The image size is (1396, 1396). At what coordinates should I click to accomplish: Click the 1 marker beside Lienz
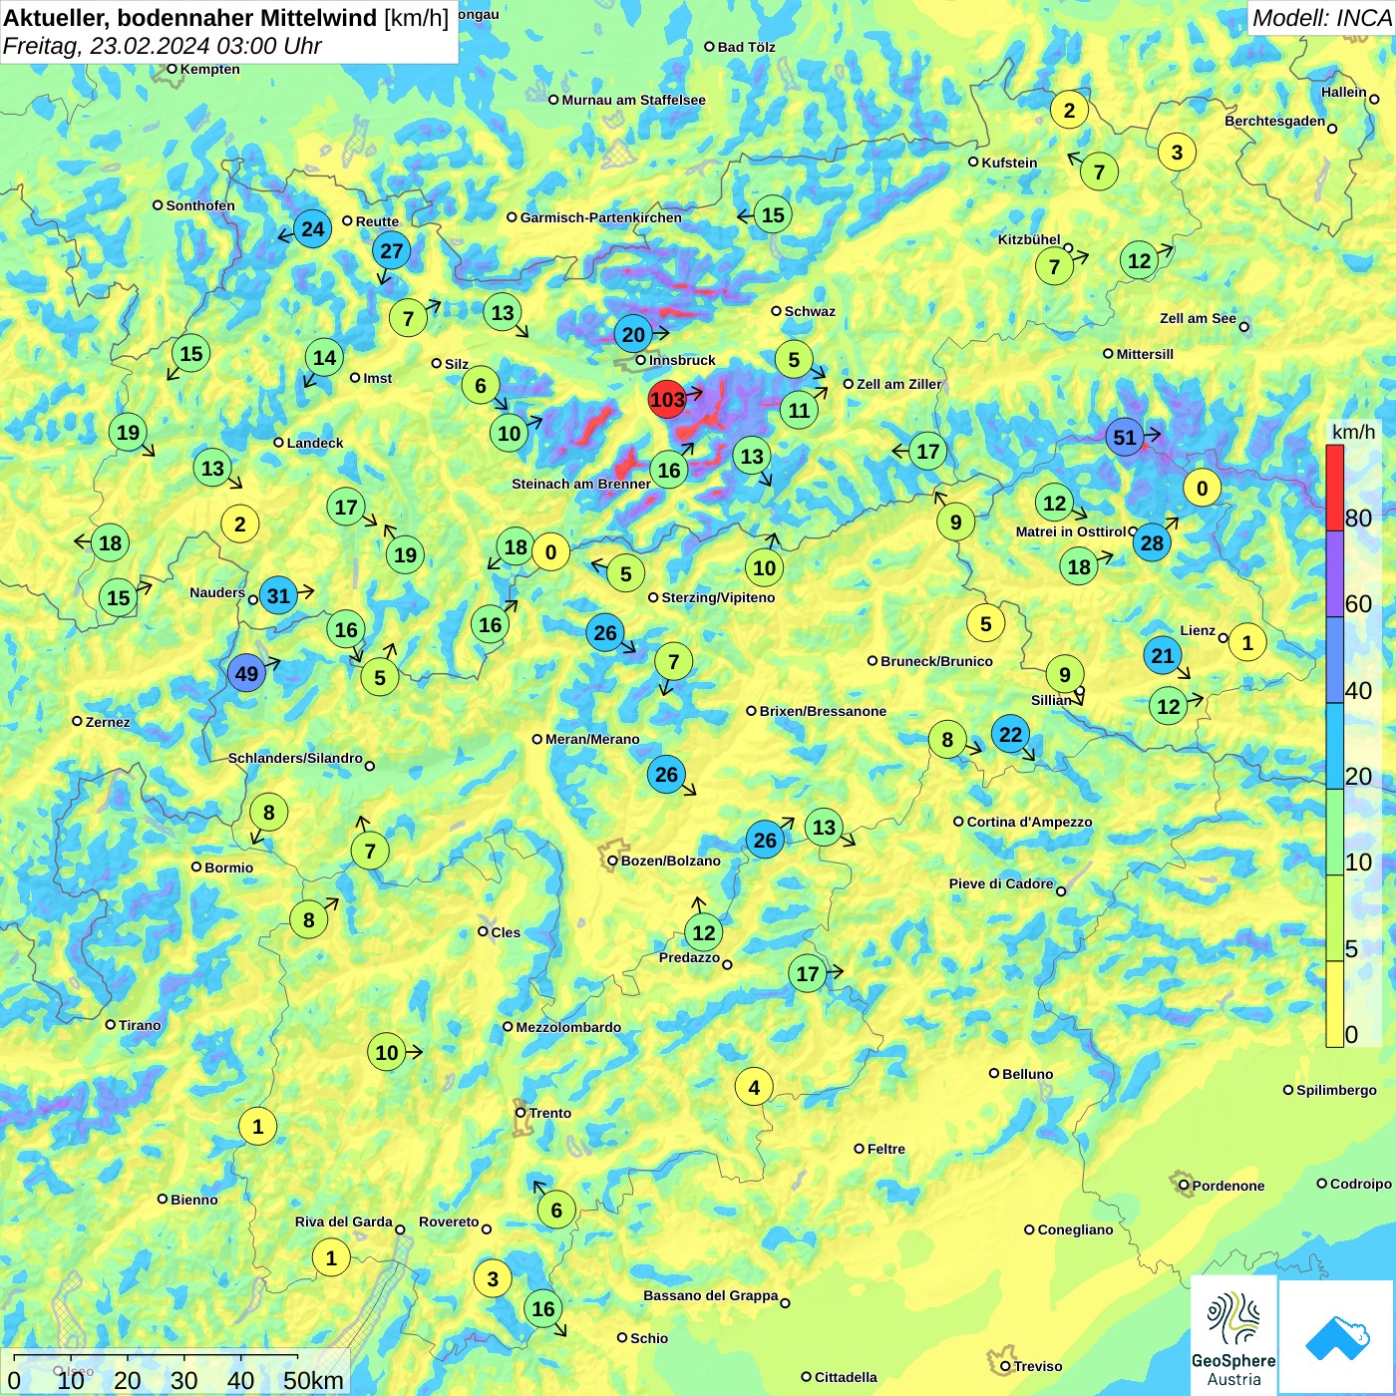pos(1247,642)
